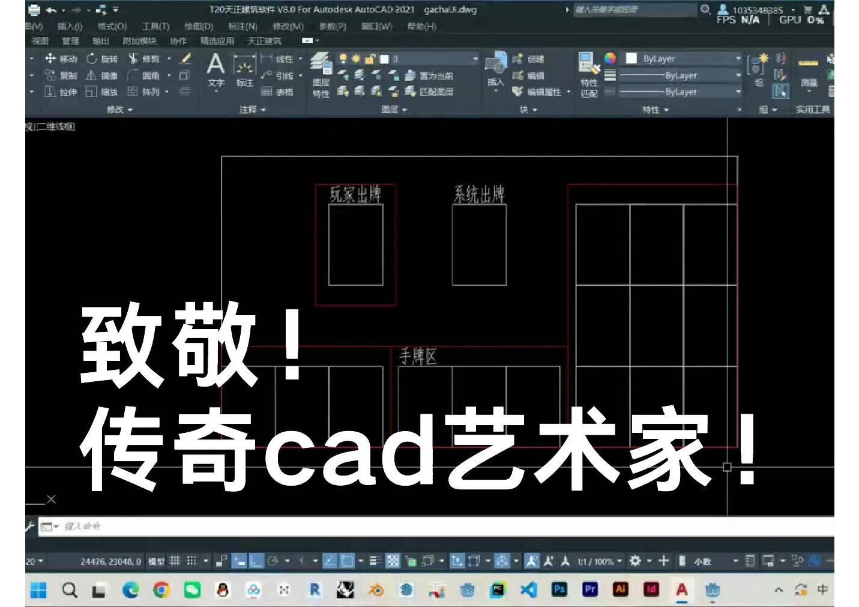Screen dimensions: 859x607
Task: Select the Measure (测量) tool
Action: [x=808, y=71]
